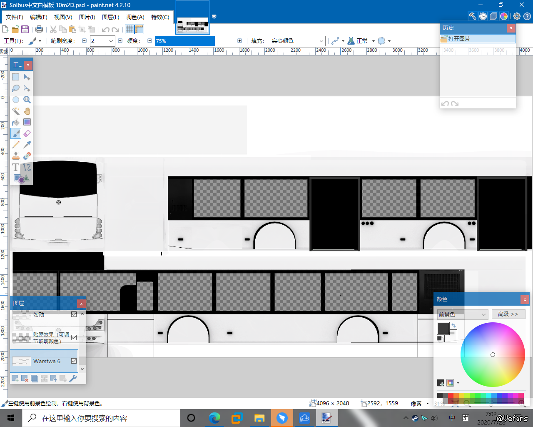Click the primary foreground color swatch
The width and height of the screenshot is (533, 427).
point(443,328)
